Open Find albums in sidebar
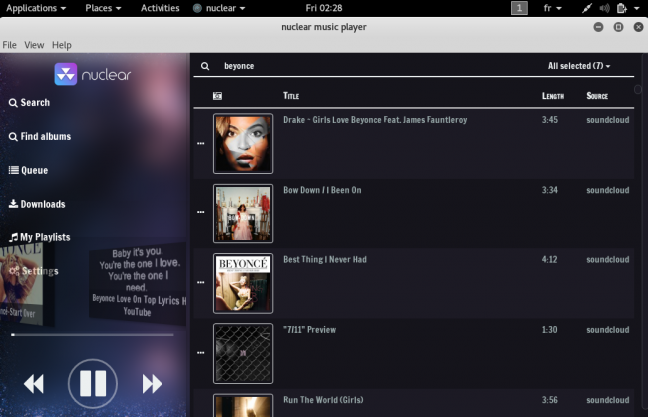This screenshot has height=417, width=648. pyautogui.click(x=40, y=136)
